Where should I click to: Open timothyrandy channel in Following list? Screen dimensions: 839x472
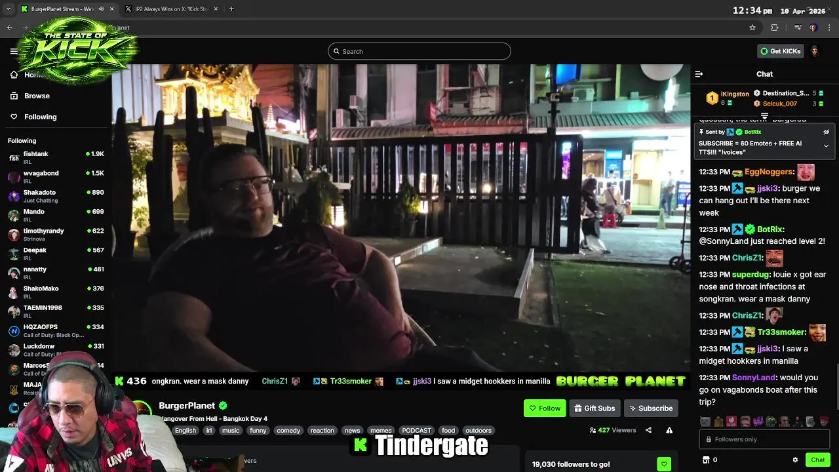(56, 234)
